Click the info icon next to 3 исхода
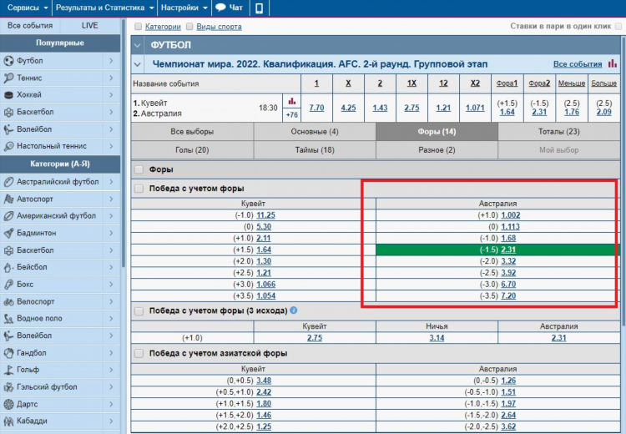This screenshot has width=626, height=434. (294, 310)
